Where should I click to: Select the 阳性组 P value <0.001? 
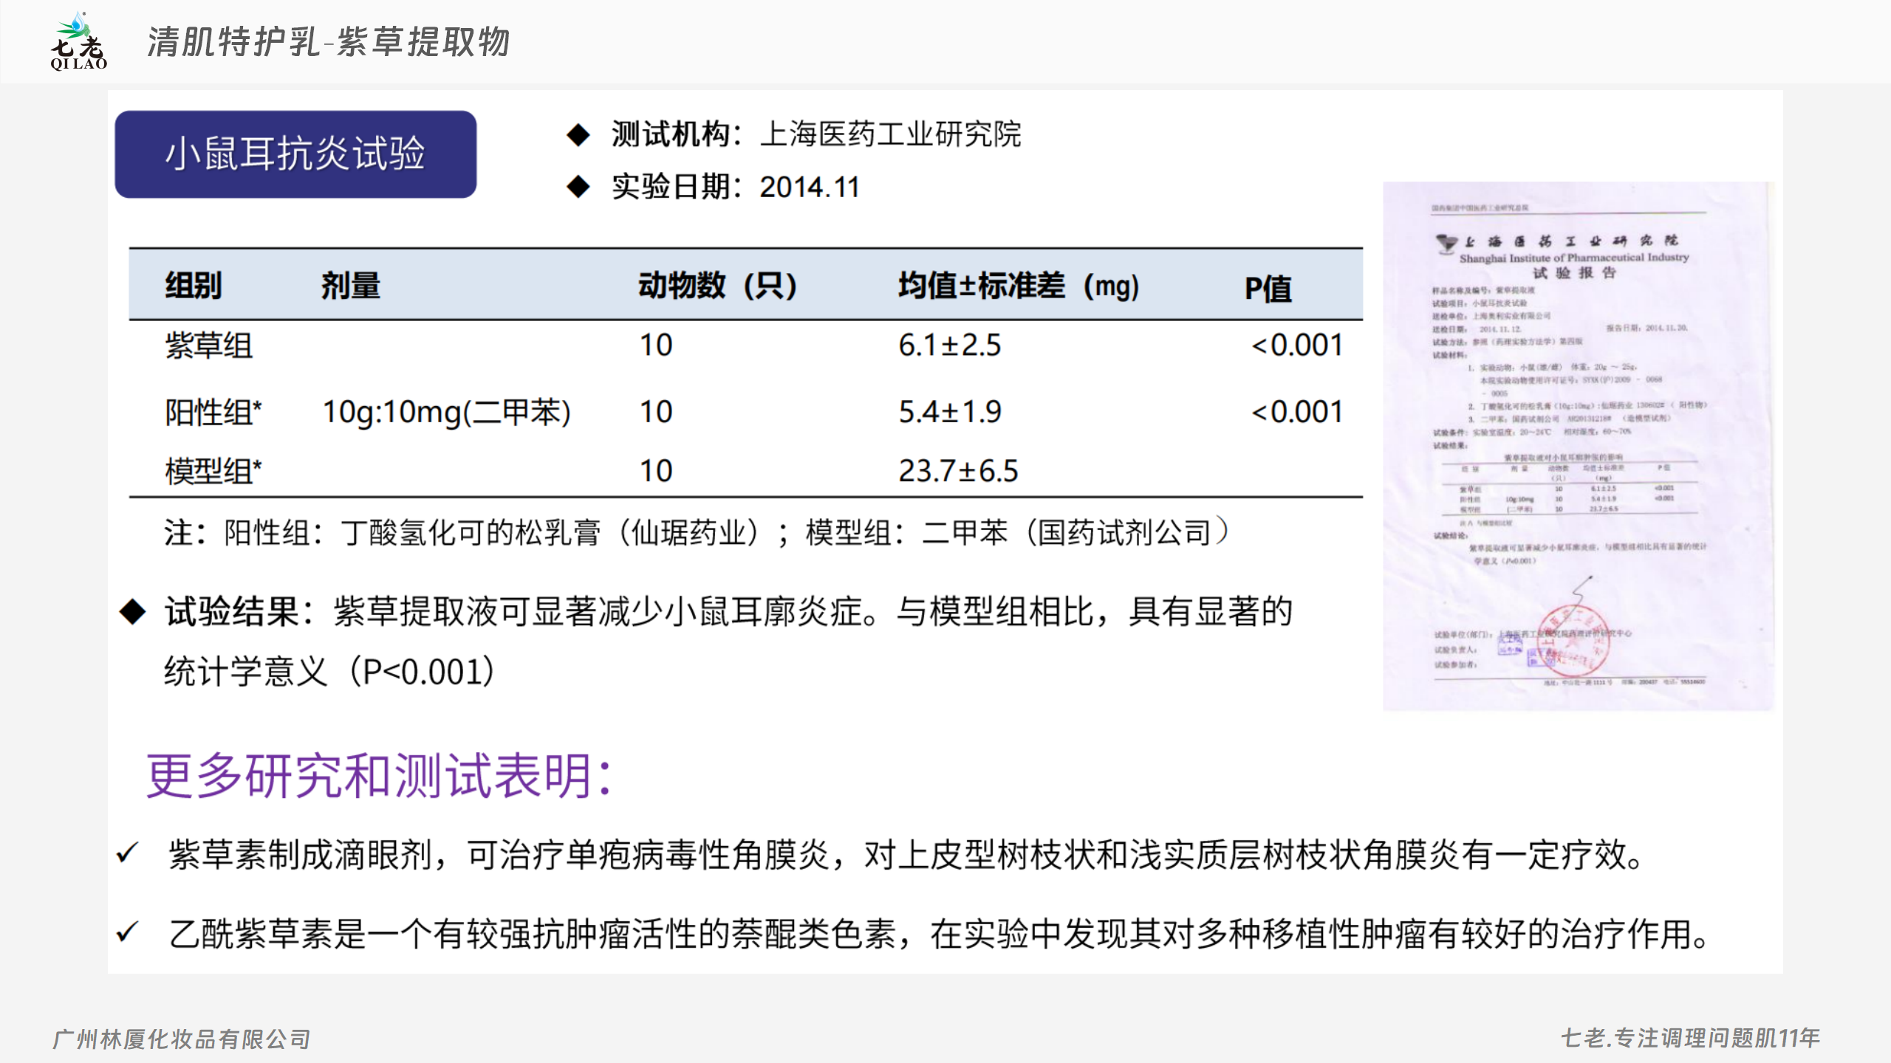tap(1297, 412)
